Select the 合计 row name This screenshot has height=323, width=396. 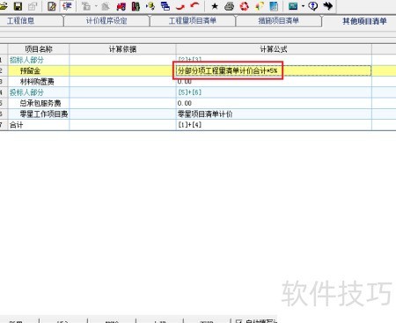click(17, 125)
